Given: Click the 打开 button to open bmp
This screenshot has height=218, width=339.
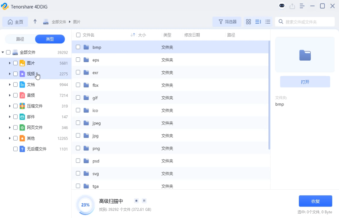Looking at the screenshot, I should [305, 82].
